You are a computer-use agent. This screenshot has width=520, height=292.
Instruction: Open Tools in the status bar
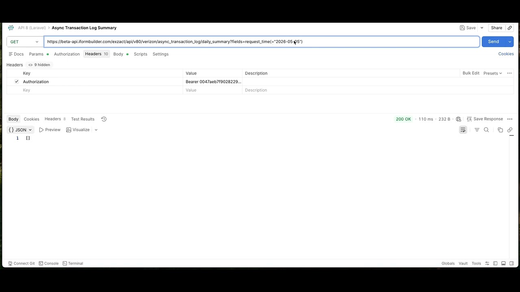(x=476, y=264)
